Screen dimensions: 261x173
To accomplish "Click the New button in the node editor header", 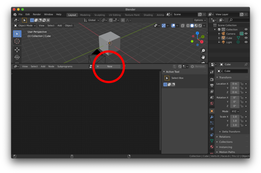I will pyautogui.click(x=108, y=66).
